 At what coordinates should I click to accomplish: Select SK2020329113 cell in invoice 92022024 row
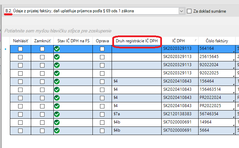180,65
